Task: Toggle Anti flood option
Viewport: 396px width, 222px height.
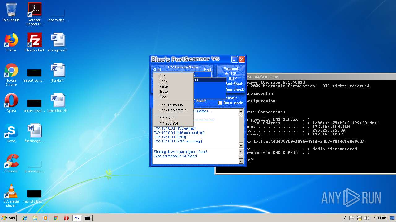Action: point(234,84)
